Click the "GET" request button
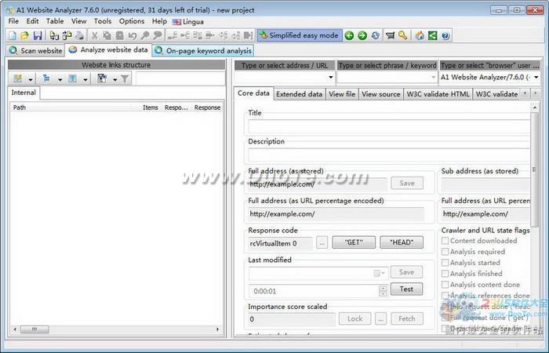The image size is (549, 353). click(x=354, y=242)
